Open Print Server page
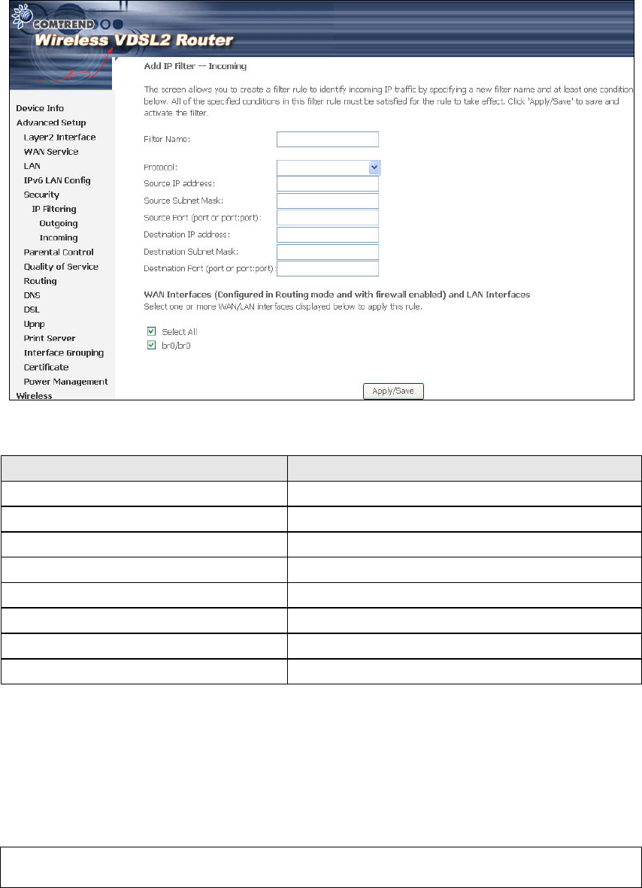 point(50,338)
